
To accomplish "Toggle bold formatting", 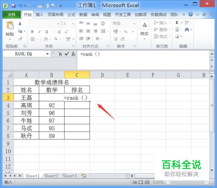I will pos(32,32).
